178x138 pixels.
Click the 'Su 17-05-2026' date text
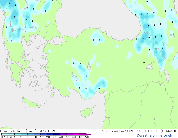coord(118,131)
